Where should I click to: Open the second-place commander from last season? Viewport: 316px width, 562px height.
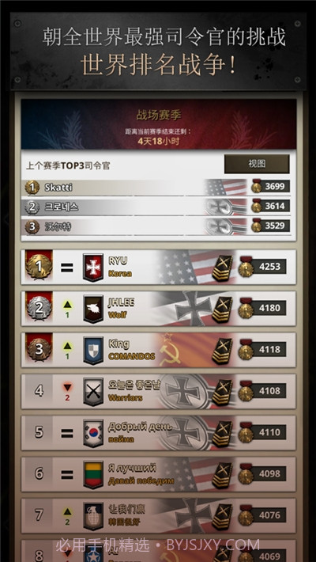coord(157,207)
